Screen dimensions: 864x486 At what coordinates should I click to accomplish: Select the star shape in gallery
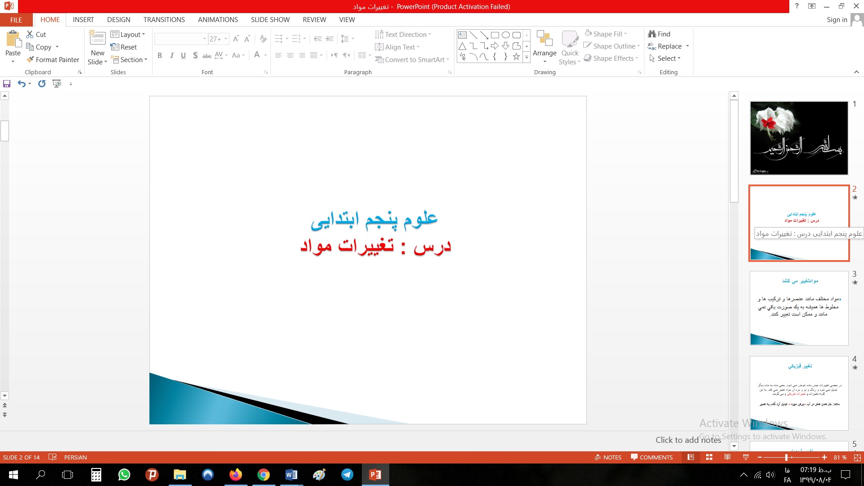click(516, 57)
